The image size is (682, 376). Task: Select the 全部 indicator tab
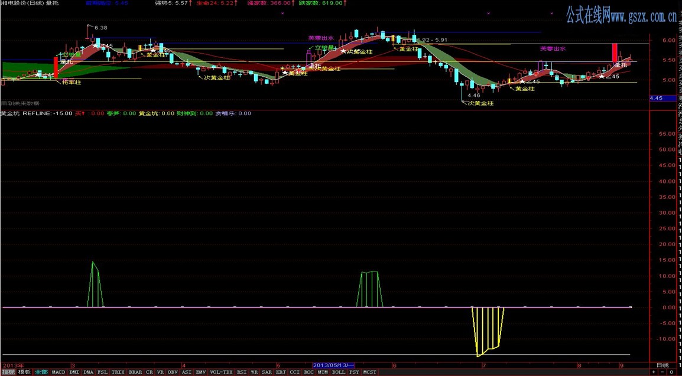tap(42, 372)
